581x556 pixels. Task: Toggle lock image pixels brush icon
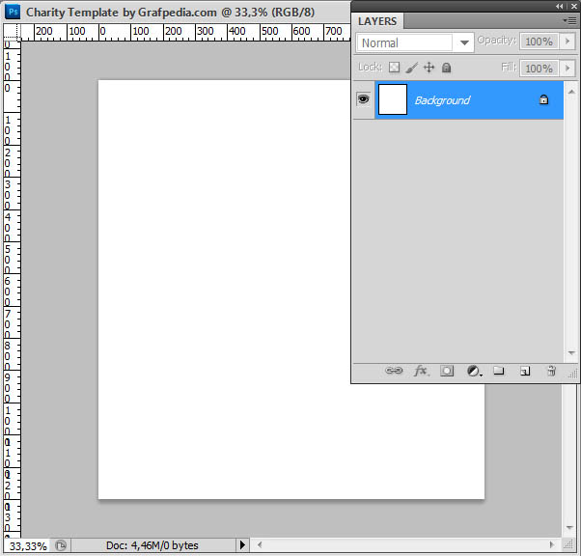pos(412,68)
